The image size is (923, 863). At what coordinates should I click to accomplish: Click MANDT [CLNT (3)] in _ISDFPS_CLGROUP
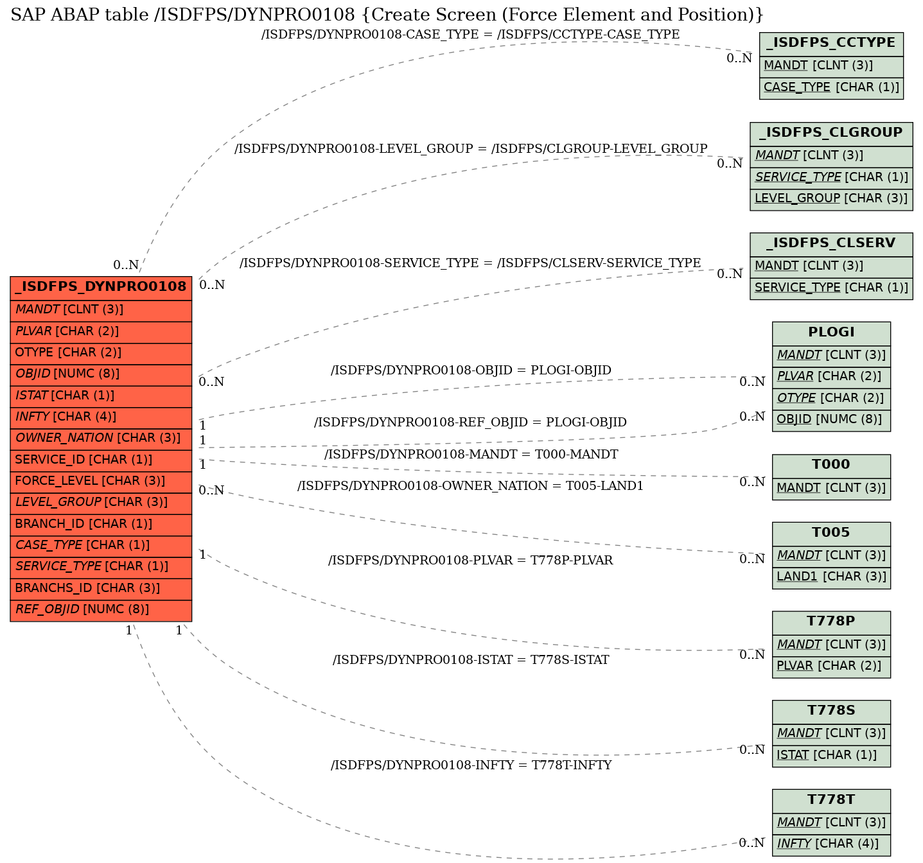831,155
